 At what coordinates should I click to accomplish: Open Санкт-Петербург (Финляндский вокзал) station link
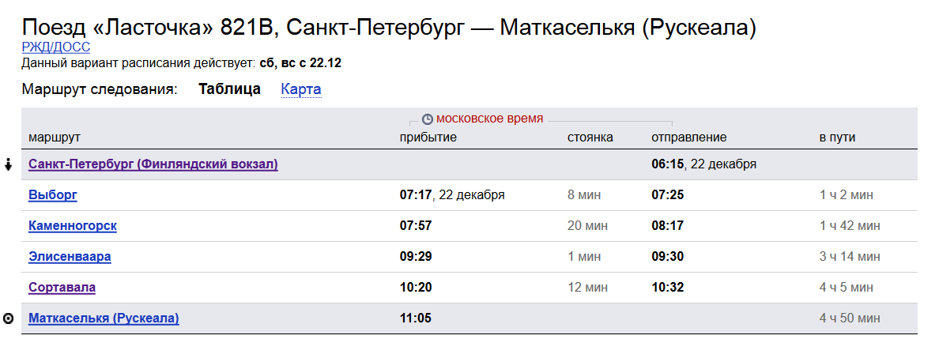click(x=153, y=164)
